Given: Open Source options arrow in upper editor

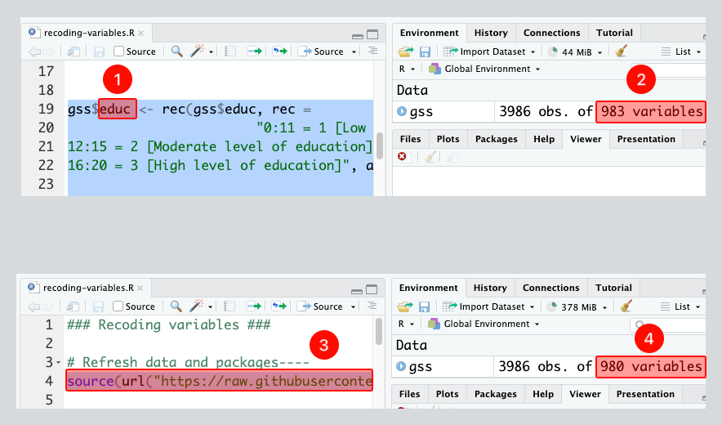Looking at the screenshot, I should point(354,52).
